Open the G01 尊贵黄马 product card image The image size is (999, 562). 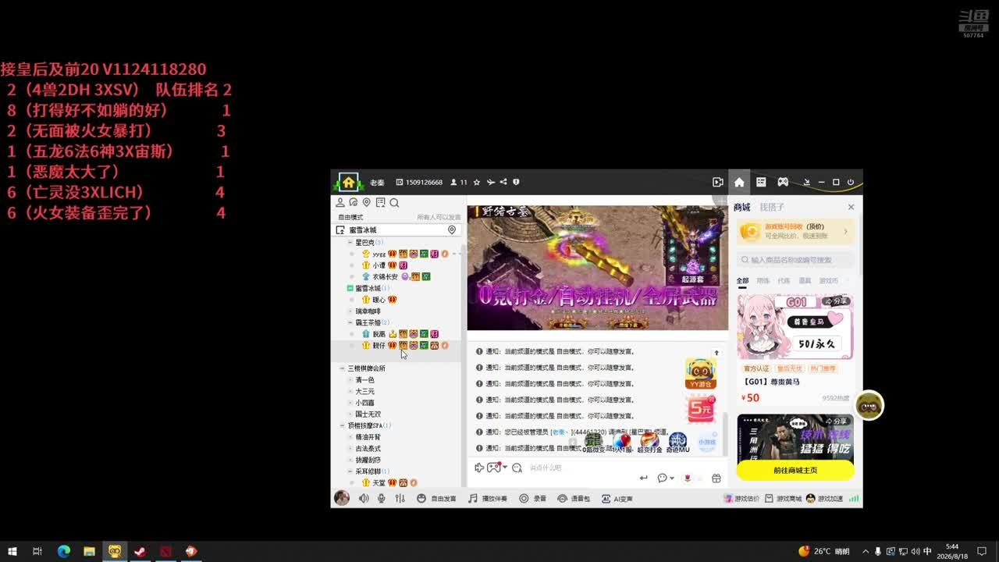pos(795,326)
